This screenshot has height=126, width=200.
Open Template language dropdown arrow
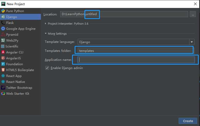point(192,42)
